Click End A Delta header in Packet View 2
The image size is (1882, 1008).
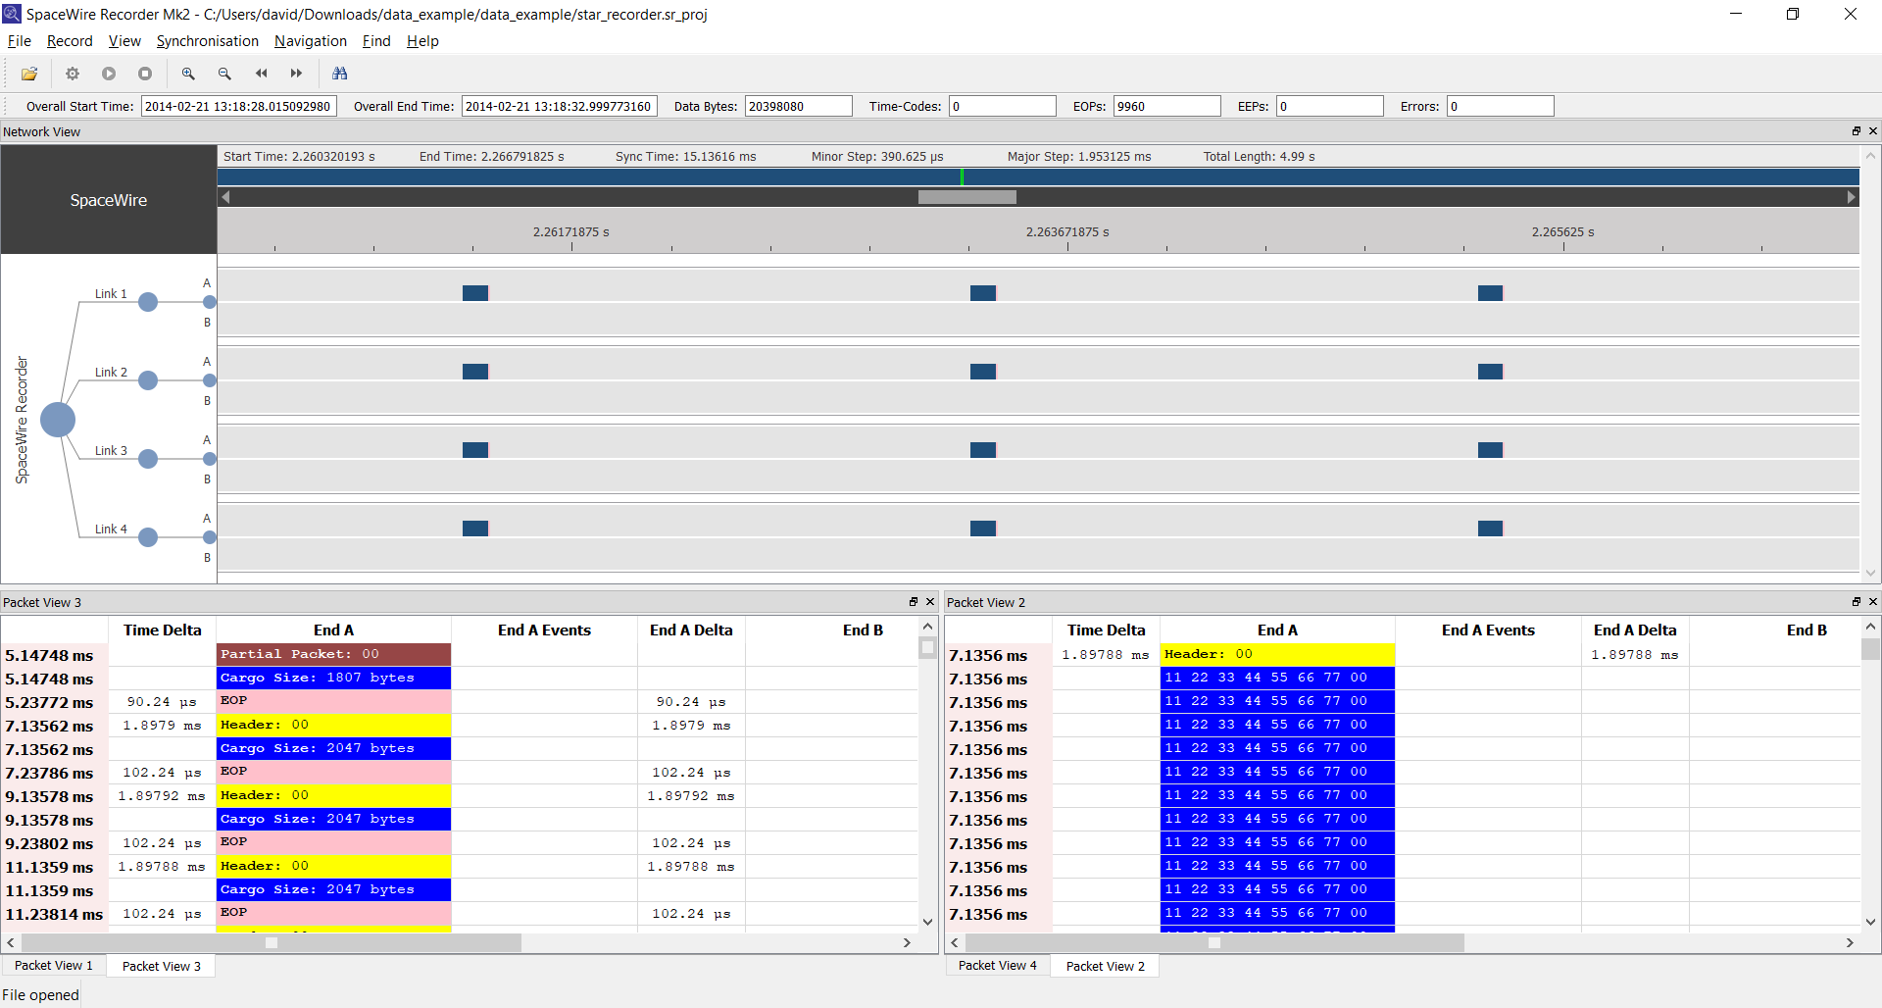point(1635,630)
